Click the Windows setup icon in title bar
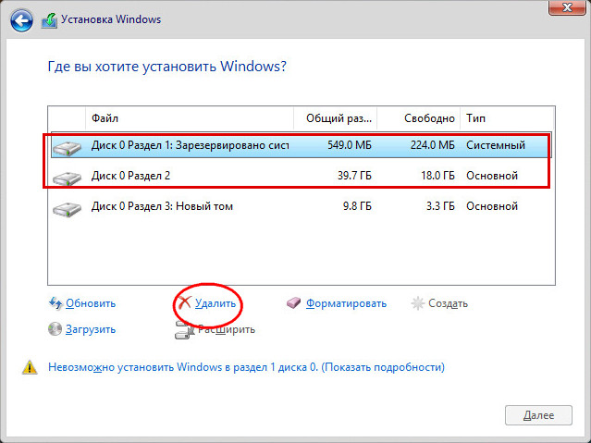 click(x=49, y=20)
